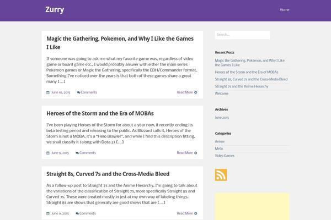
Task: Click the comment bubble icon on Magic the Gathering post
Action: [x=78, y=92]
